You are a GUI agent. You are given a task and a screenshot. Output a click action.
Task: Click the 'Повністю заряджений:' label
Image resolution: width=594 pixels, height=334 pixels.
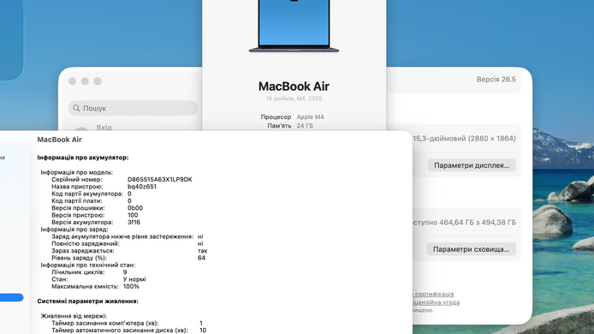tap(86, 244)
